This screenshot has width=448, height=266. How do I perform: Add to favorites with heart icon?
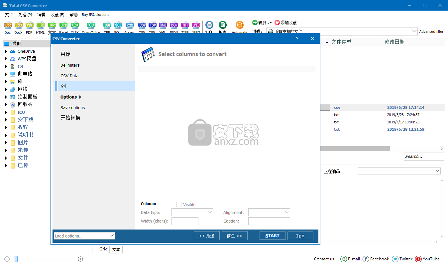coord(277,23)
